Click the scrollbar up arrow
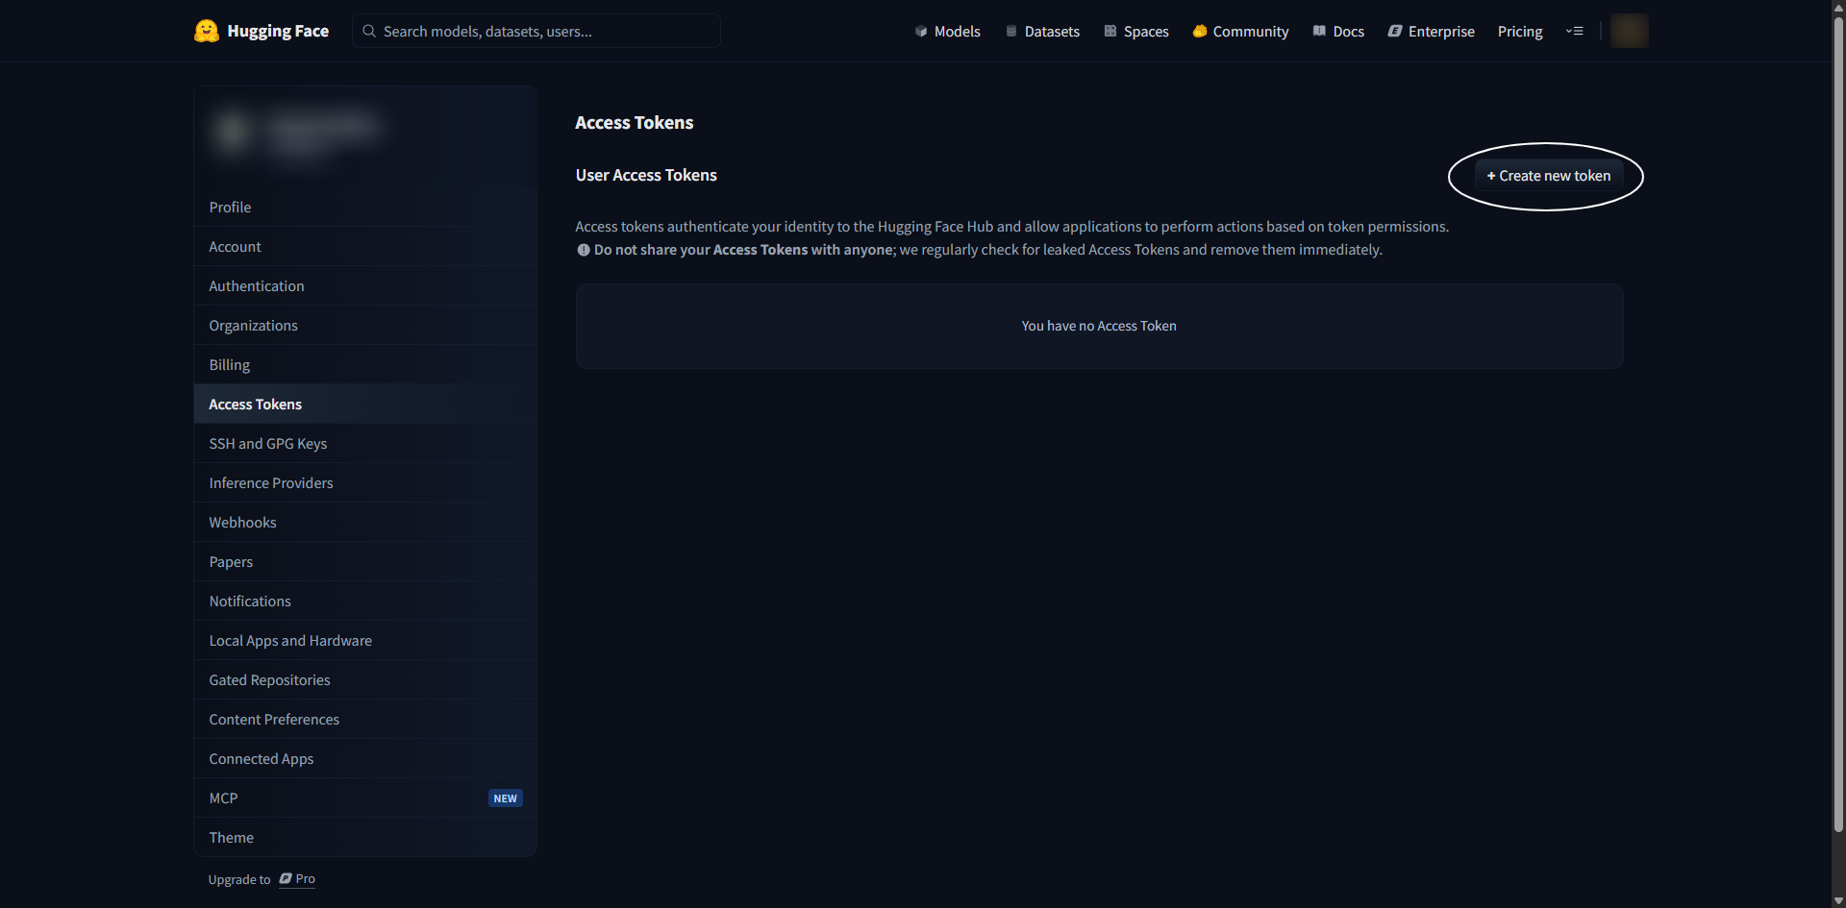 (x=1838, y=7)
